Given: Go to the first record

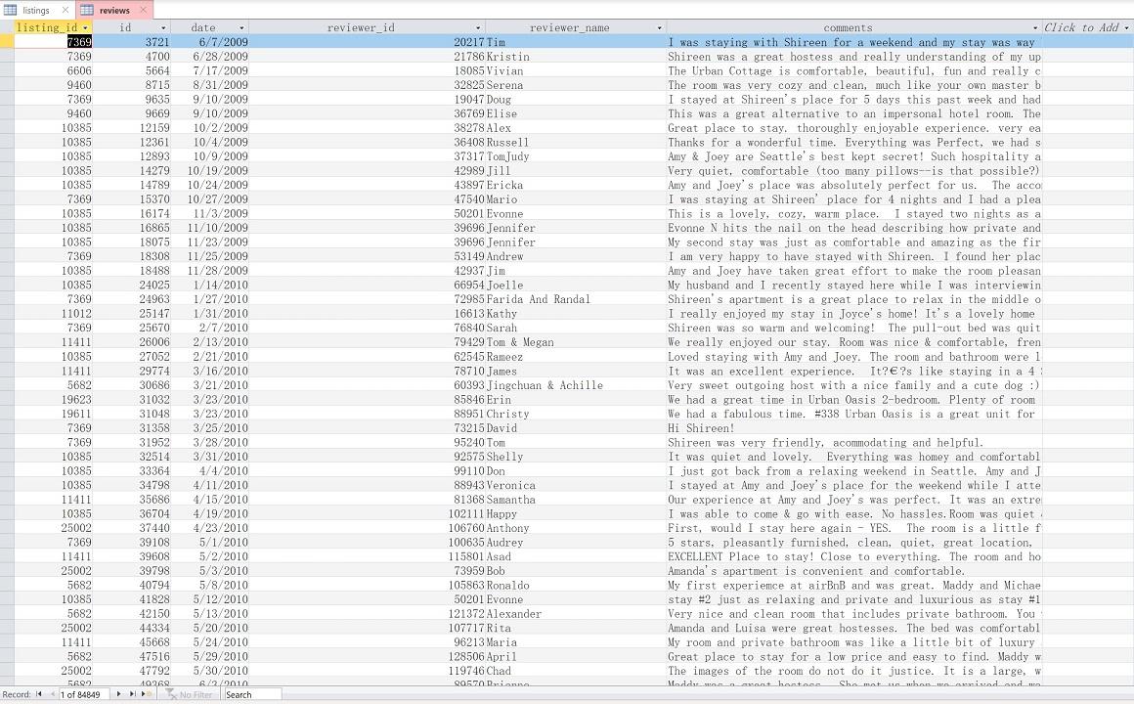Looking at the screenshot, I should 38,694.
